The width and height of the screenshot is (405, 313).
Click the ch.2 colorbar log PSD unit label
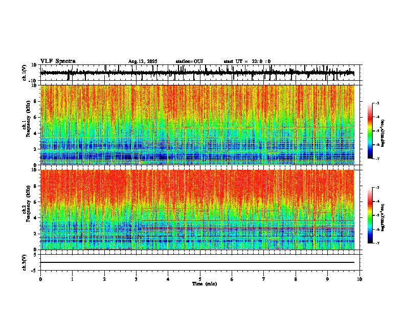382,217
